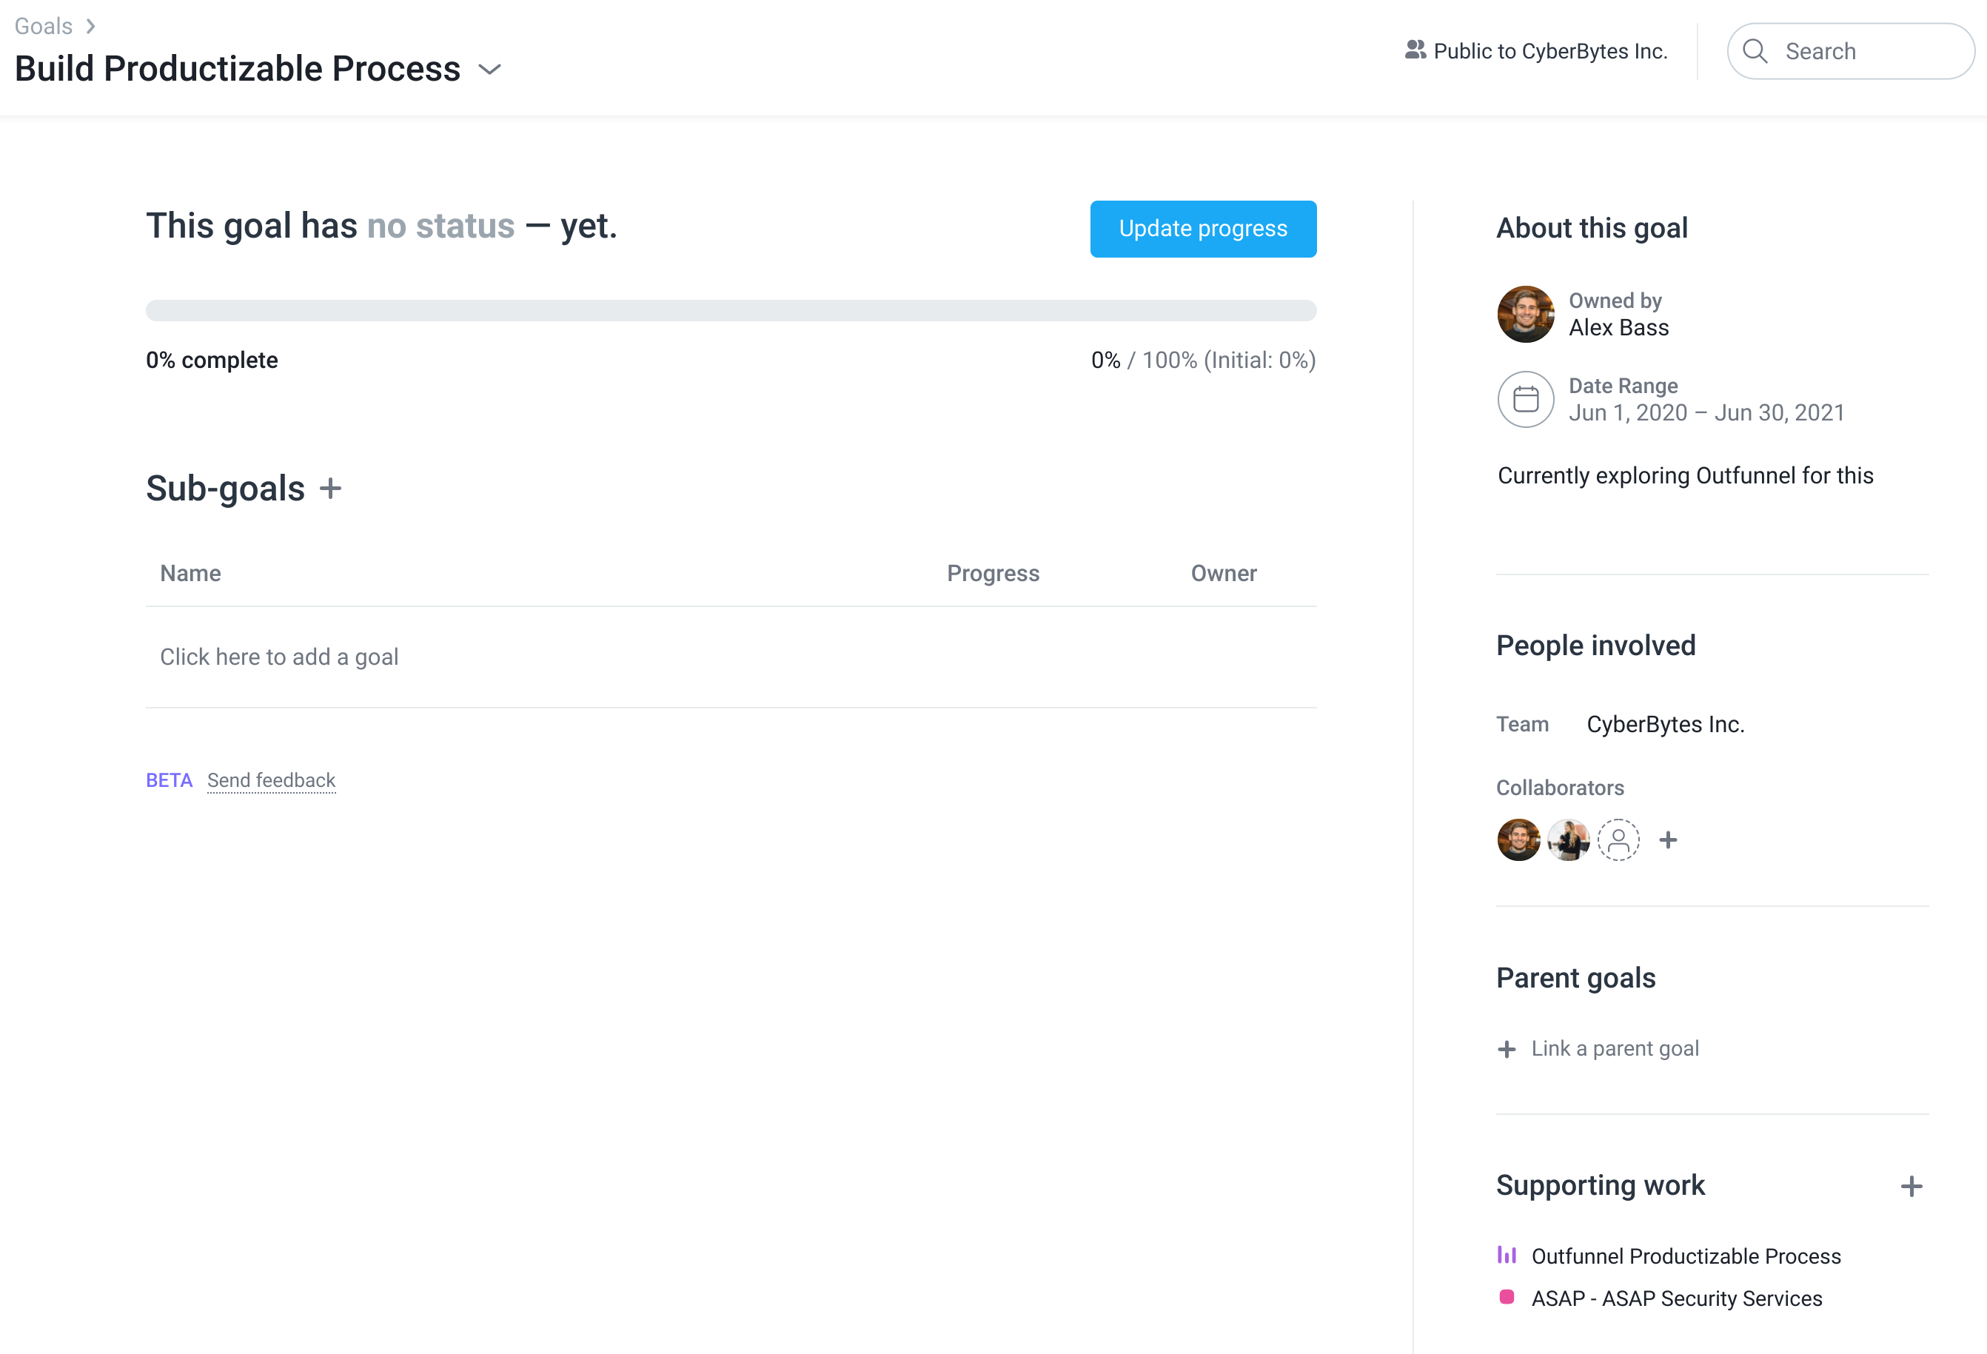Open the goal title dropdown chevron

pos(490,70)
